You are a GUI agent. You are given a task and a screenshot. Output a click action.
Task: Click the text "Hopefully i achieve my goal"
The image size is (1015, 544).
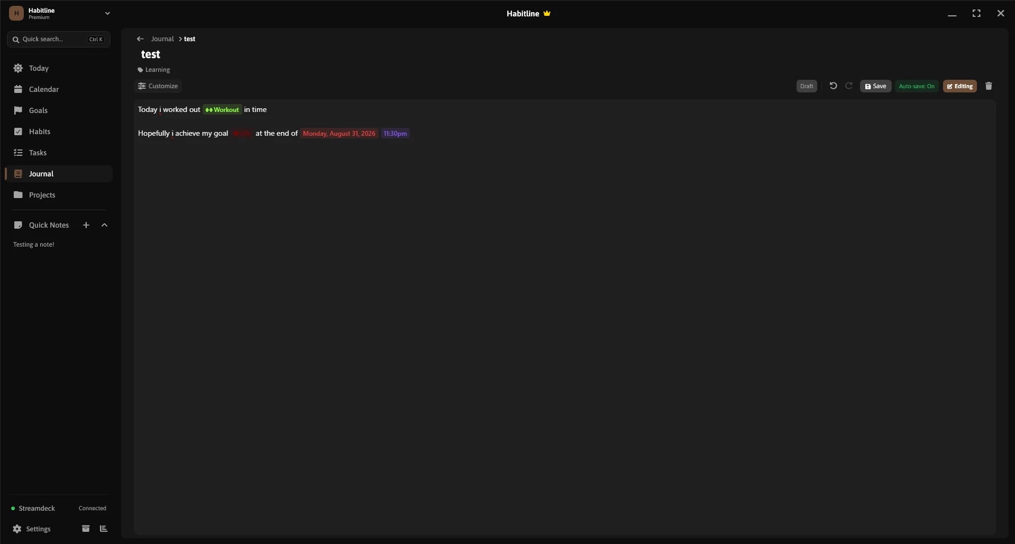(x=183, y=134)
